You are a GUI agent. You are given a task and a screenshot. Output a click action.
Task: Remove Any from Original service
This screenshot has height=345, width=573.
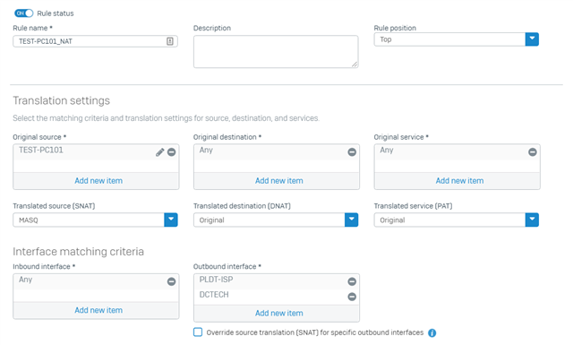tap(533, 152)
